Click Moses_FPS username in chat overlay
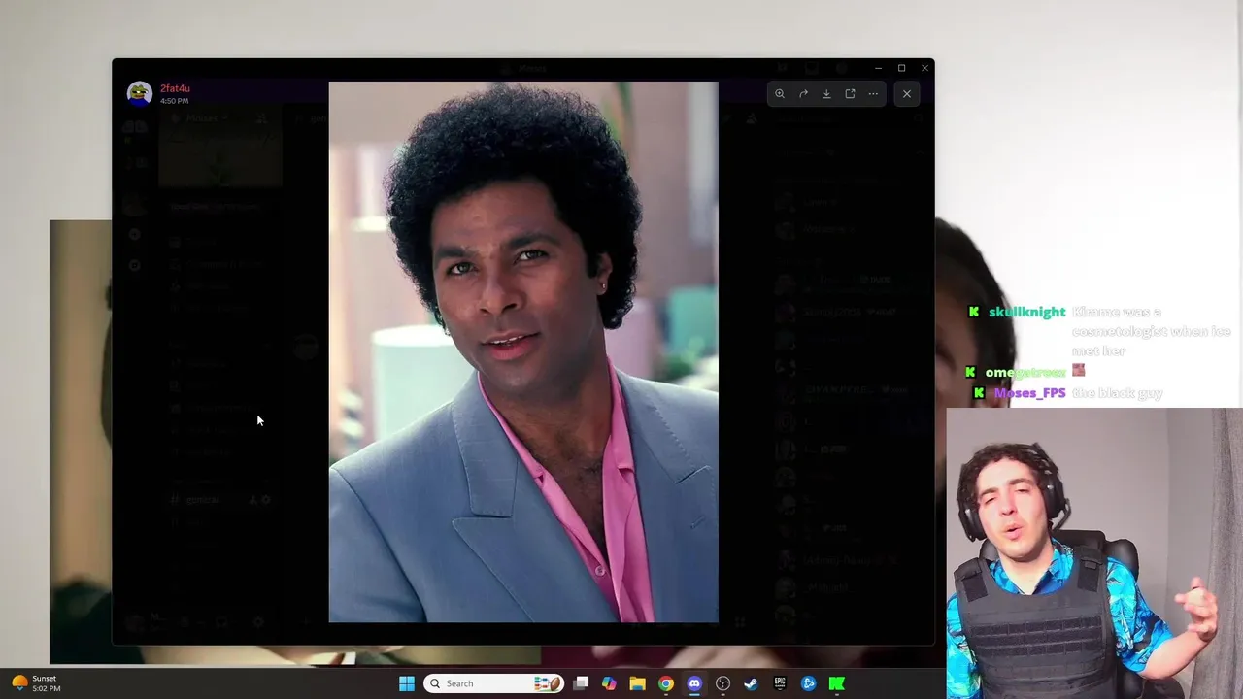Screen dimensions: 1243x699 [x=1029, y=393]
